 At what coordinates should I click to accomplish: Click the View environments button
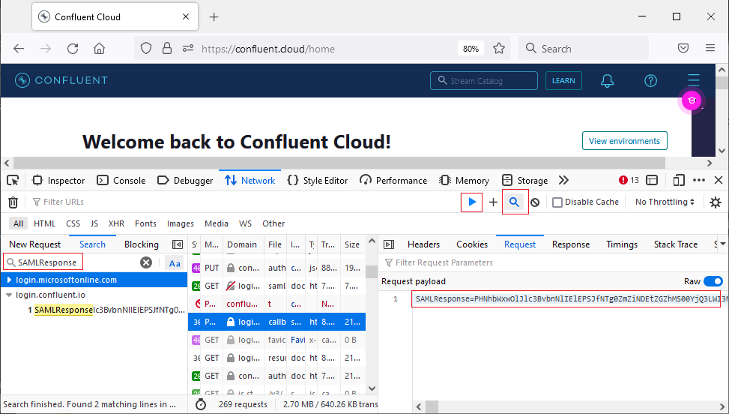pos(624,141)
